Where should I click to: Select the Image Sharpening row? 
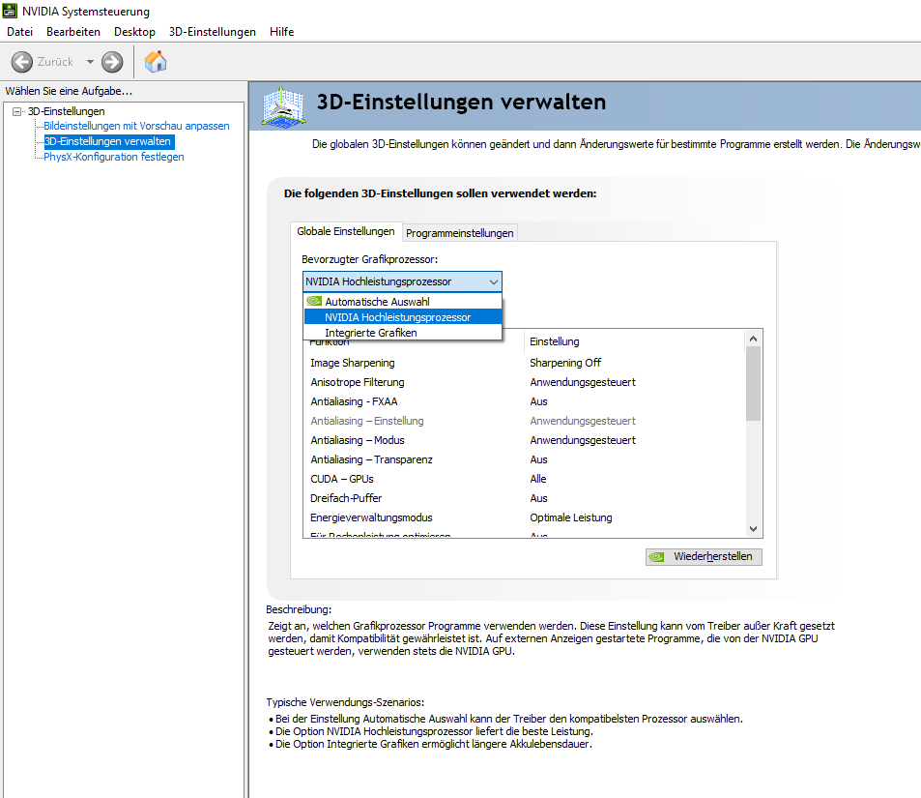[x=524, y=363]
